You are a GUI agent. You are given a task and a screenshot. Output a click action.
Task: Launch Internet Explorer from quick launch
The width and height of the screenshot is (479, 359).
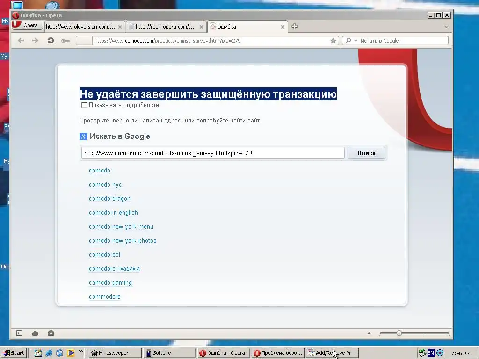49,353
